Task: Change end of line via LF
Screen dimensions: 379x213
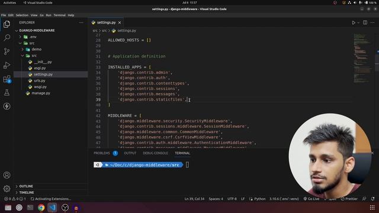Action: [243, 199]
